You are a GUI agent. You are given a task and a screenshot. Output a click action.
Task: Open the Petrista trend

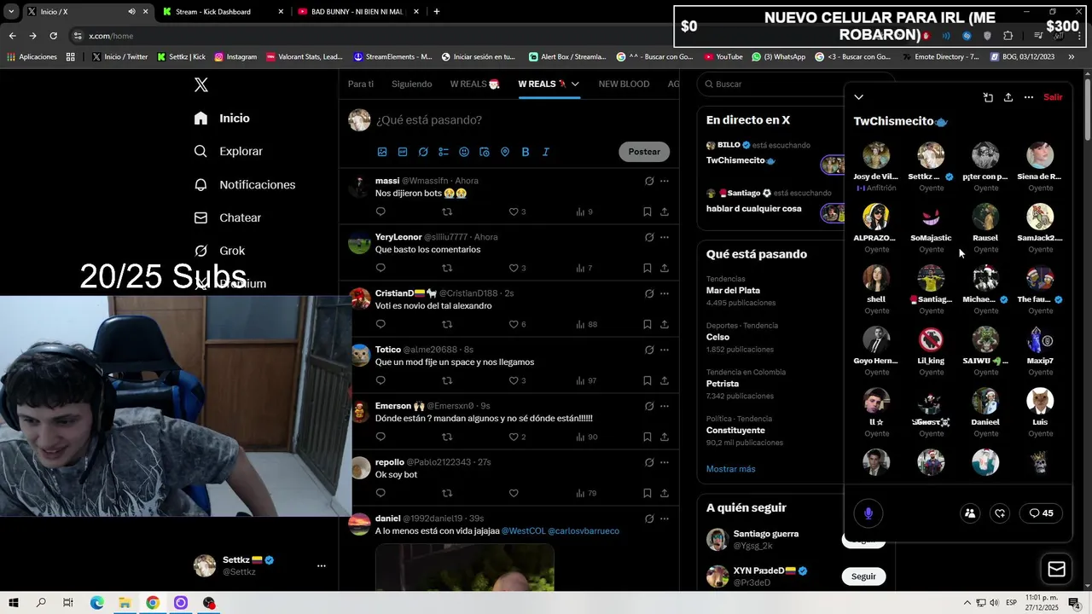point(723,384)
